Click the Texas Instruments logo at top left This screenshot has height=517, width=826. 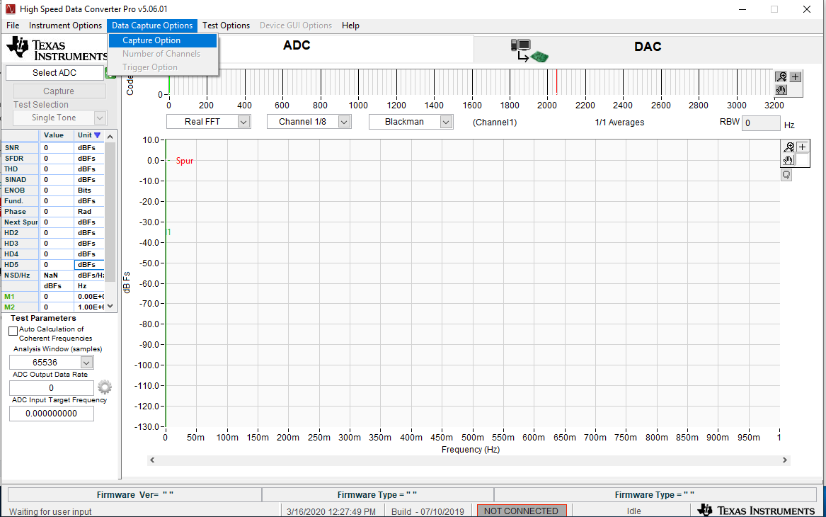(57, 49)
